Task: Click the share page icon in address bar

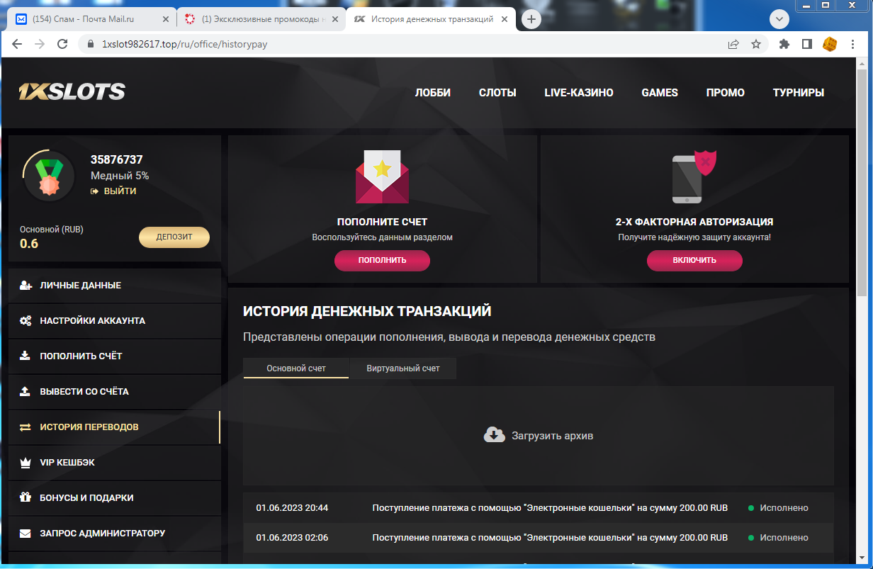Action: pyautogui.click(x=733, y=44)
